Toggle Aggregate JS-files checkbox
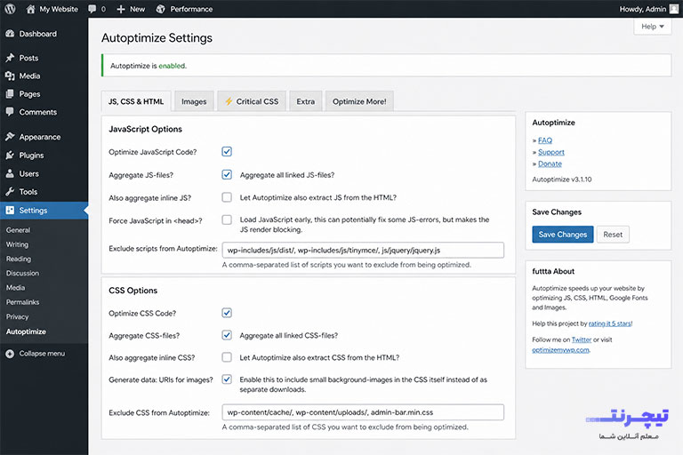The height and width of the screenshot is (455, 683). [227, 174]
